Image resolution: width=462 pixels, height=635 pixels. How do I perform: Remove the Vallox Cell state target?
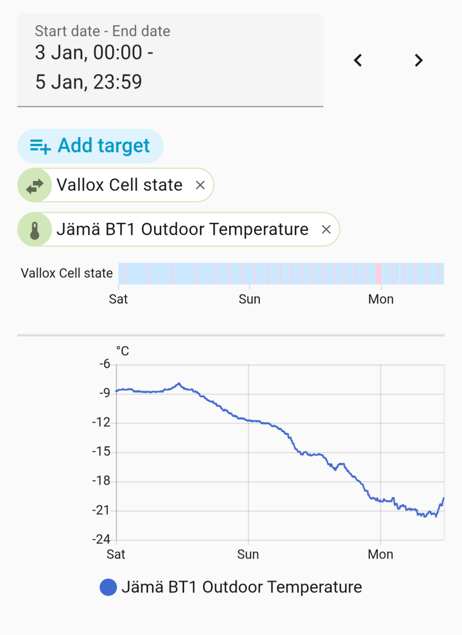click(x=200, y=185)
